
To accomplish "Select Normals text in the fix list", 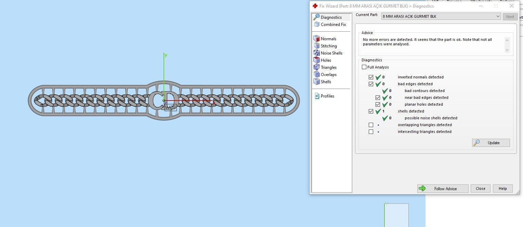I will tap(328, 39).
